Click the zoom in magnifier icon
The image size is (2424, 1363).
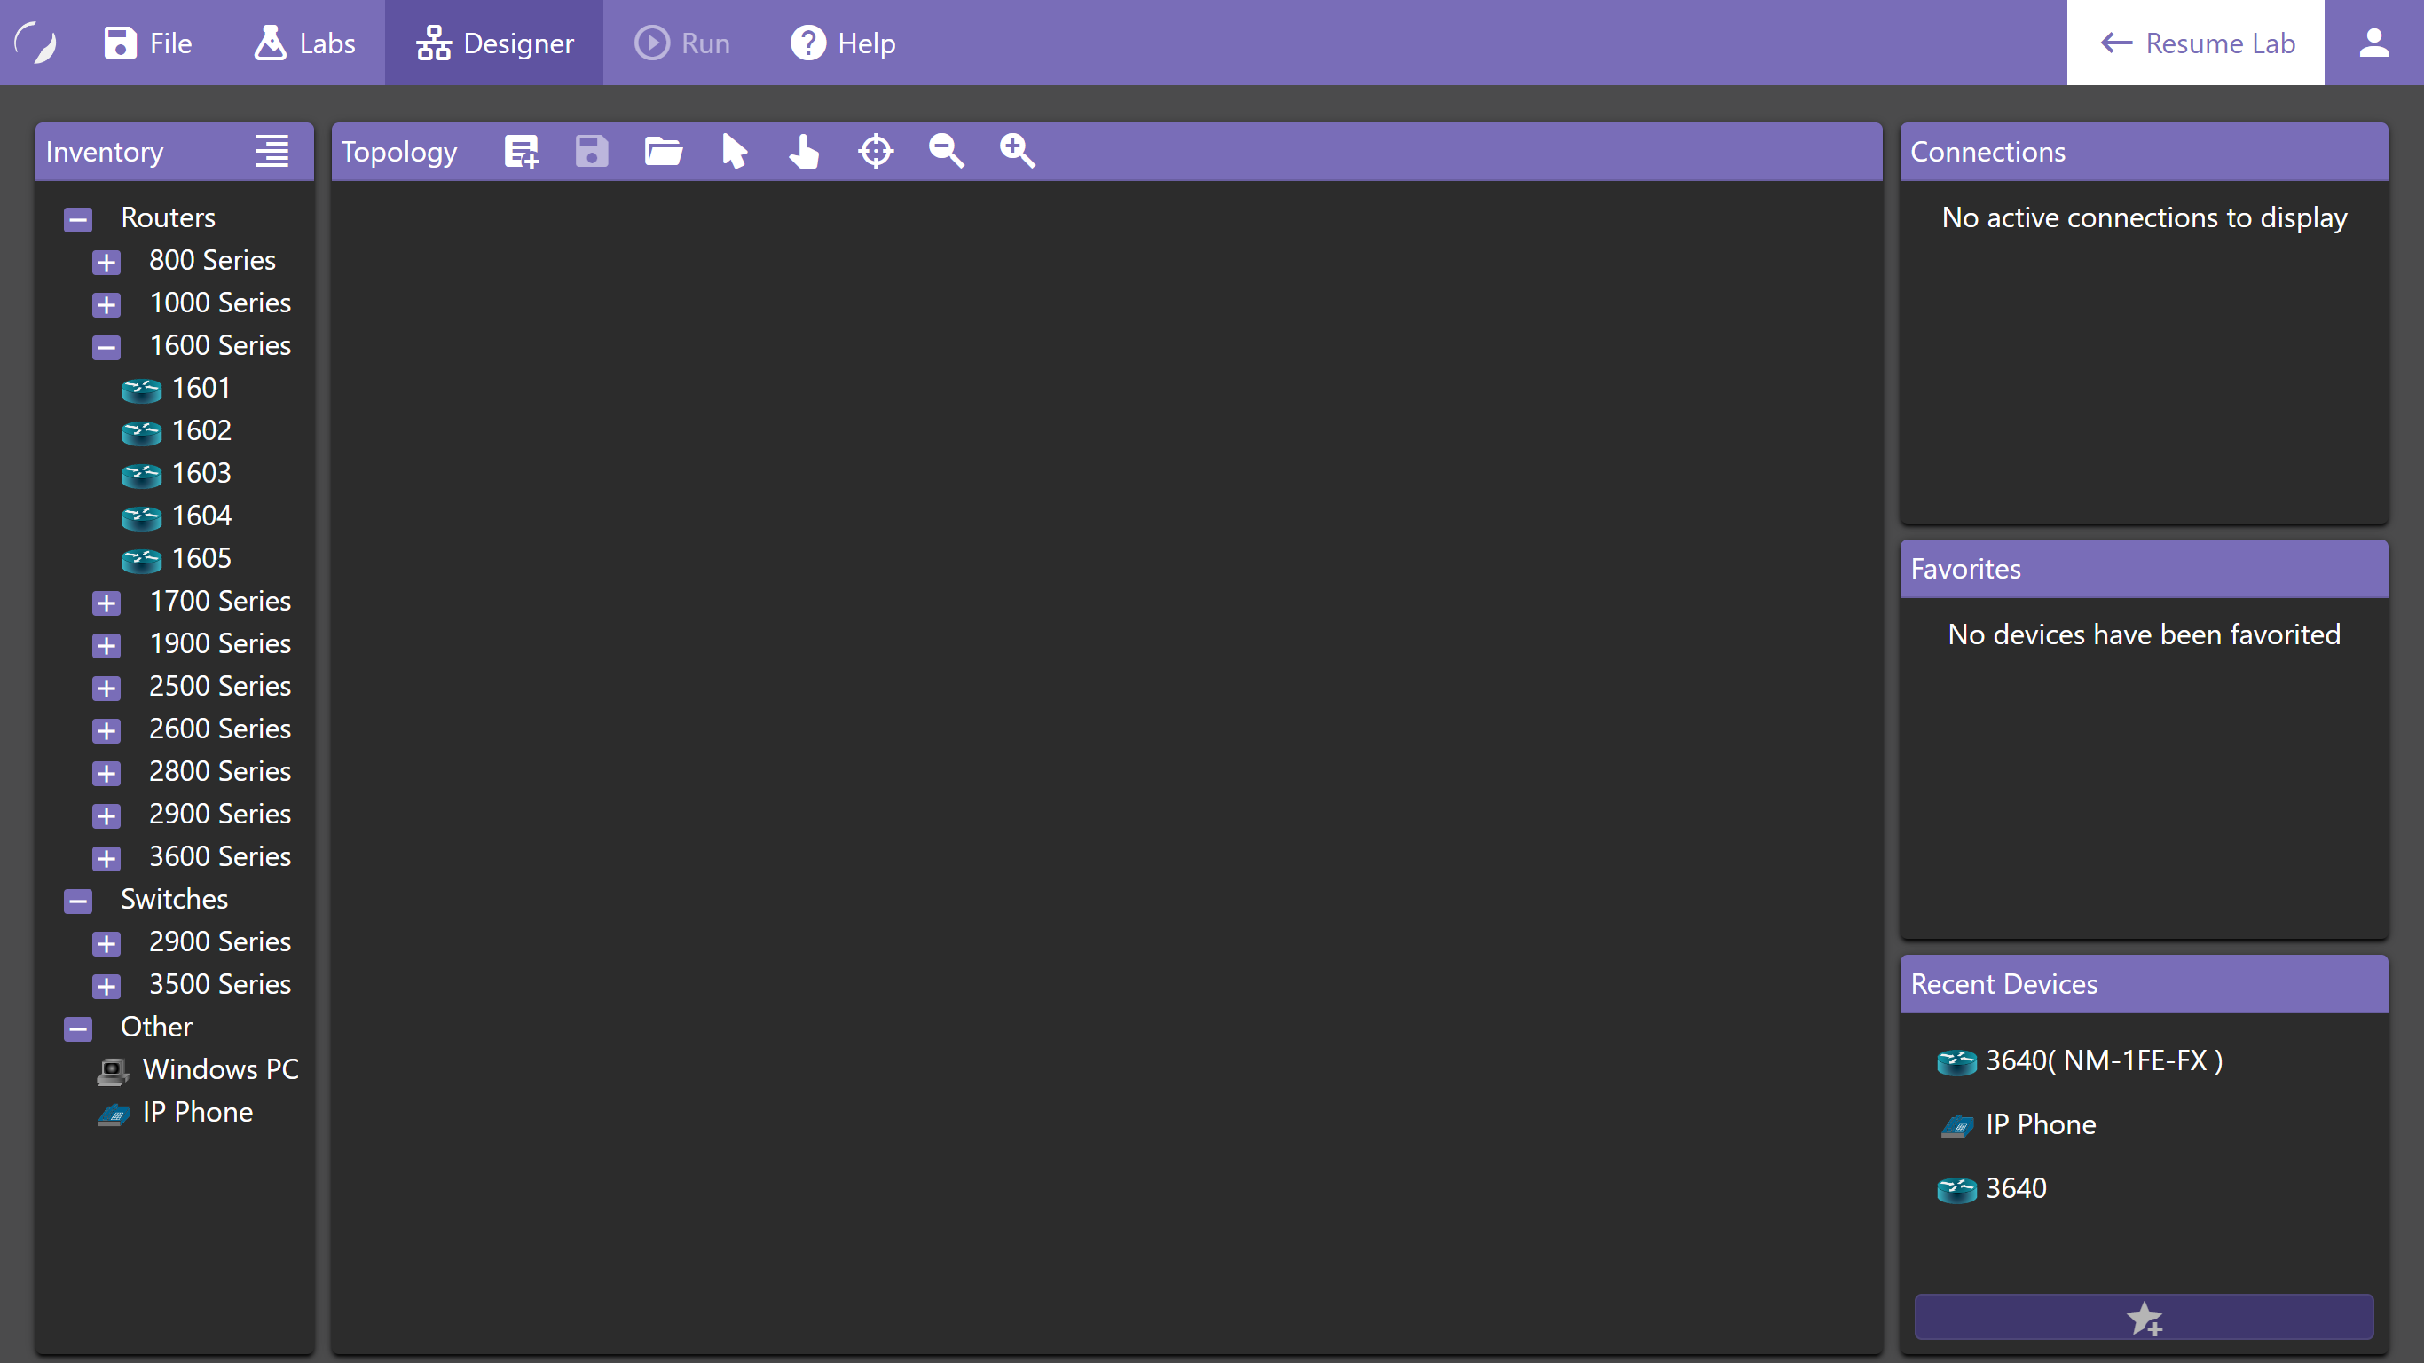1016,151
